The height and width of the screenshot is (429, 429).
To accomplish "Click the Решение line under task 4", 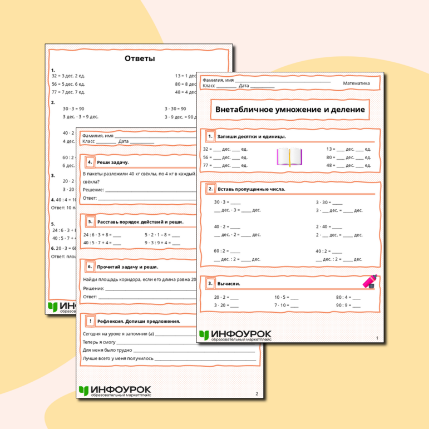I will [x=150, y=190].
